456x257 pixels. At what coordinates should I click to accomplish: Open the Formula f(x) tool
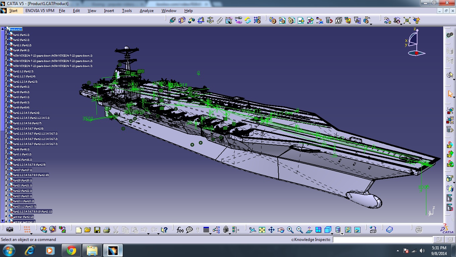[180, 230]
